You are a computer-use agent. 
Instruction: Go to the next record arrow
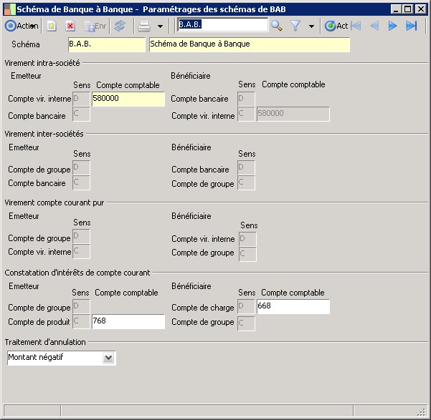coord(392,26)
